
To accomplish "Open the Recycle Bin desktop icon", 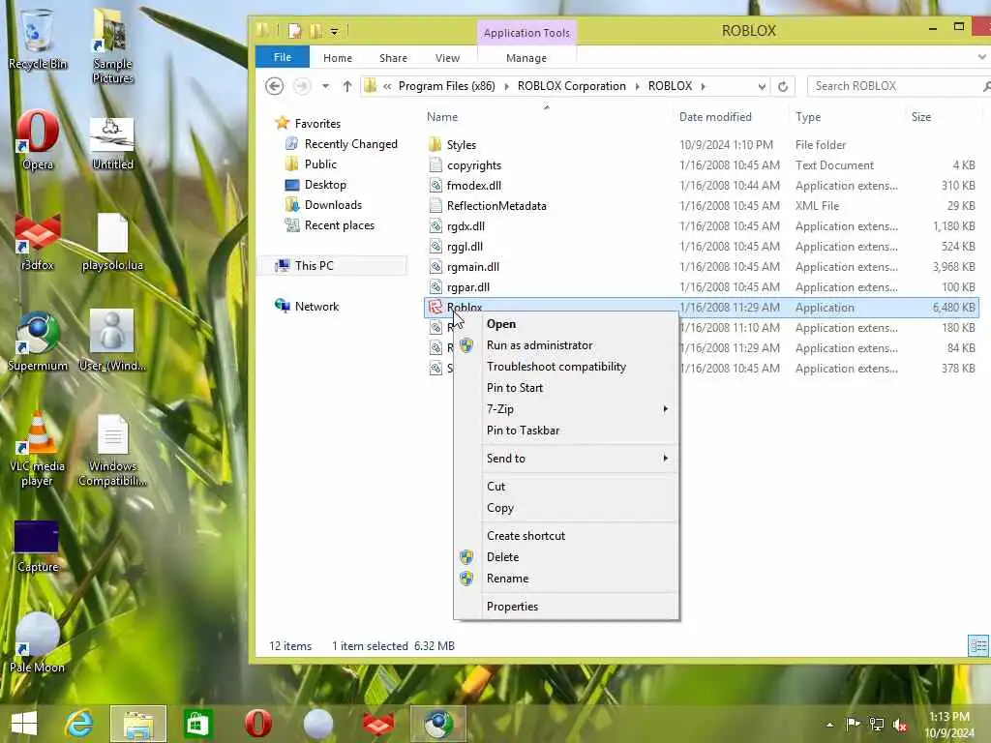I will click(x=38, y=38).
